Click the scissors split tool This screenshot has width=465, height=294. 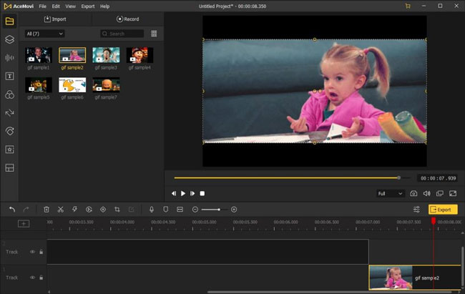click(61, 210)
